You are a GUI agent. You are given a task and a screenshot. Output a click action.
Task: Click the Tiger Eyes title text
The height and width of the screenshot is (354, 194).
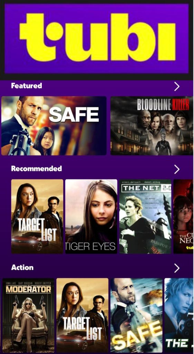pos(91,246)
